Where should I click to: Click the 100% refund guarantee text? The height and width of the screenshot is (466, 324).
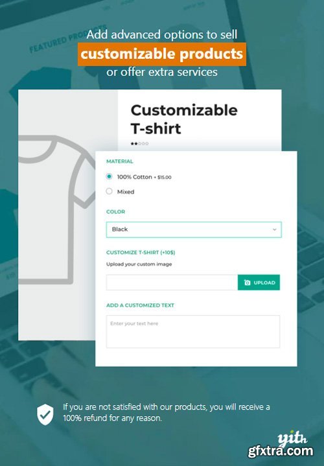[167, 412]
